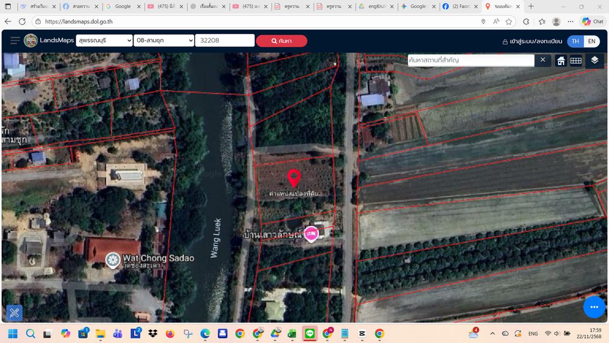Click the pink place thumbnail near บ้านเสาวลักษณ์
609x343 pixels.
click(x=311, y=234)
